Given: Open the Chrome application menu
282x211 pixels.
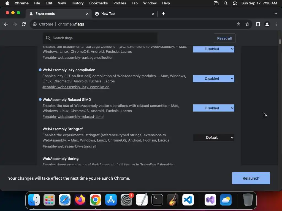Looking at the screenshot, I should 21,3.
